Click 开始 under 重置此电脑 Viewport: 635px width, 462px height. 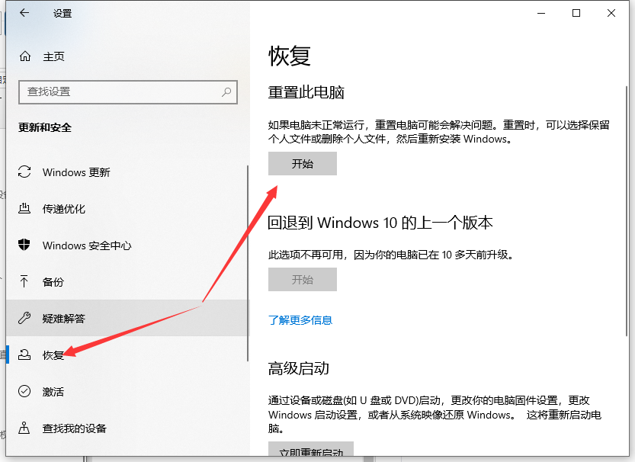(302, 164)
